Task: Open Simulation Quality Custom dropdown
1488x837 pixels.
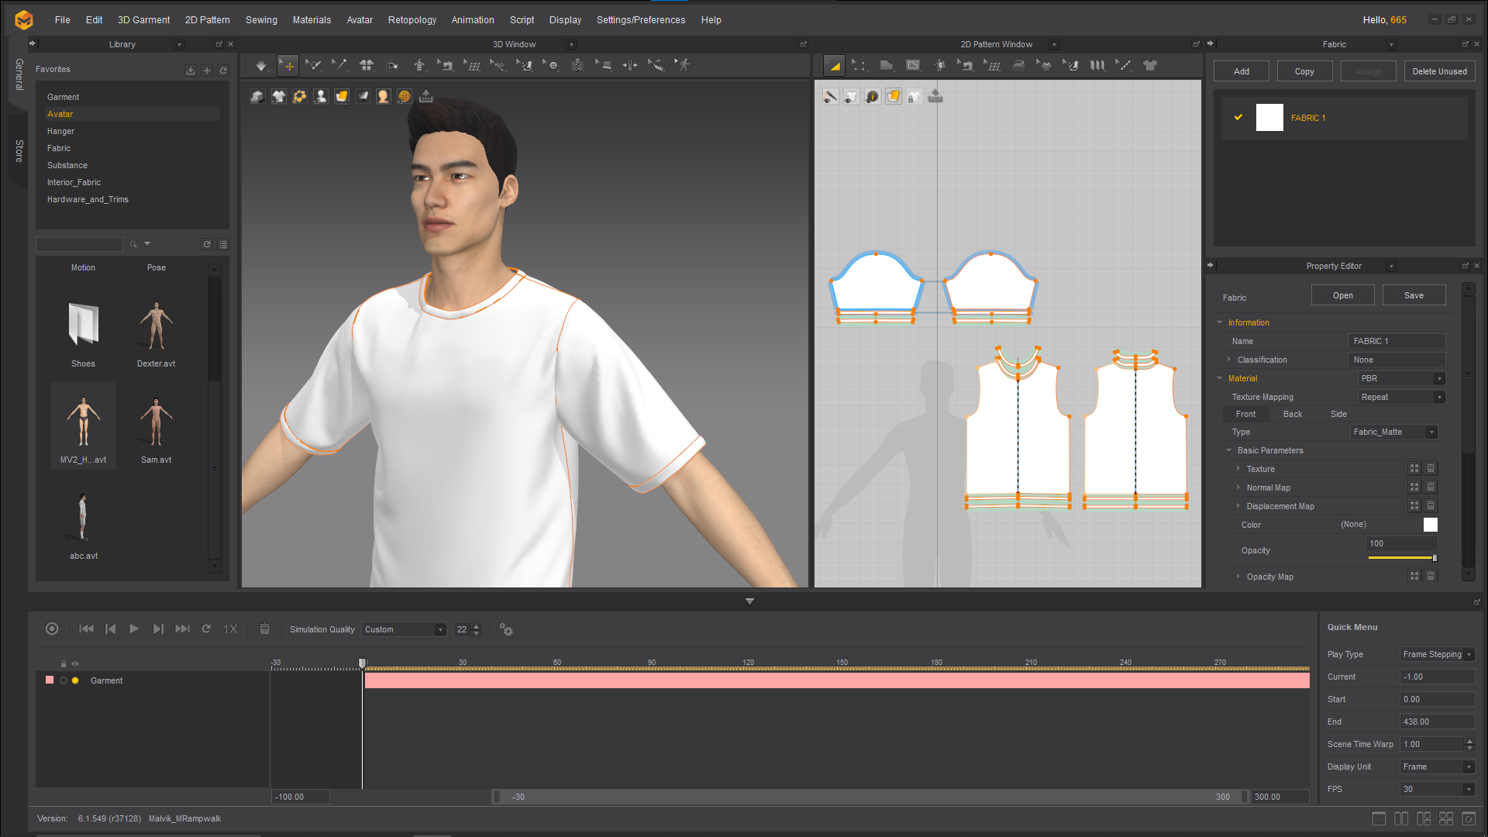Action: pos(404,629)
